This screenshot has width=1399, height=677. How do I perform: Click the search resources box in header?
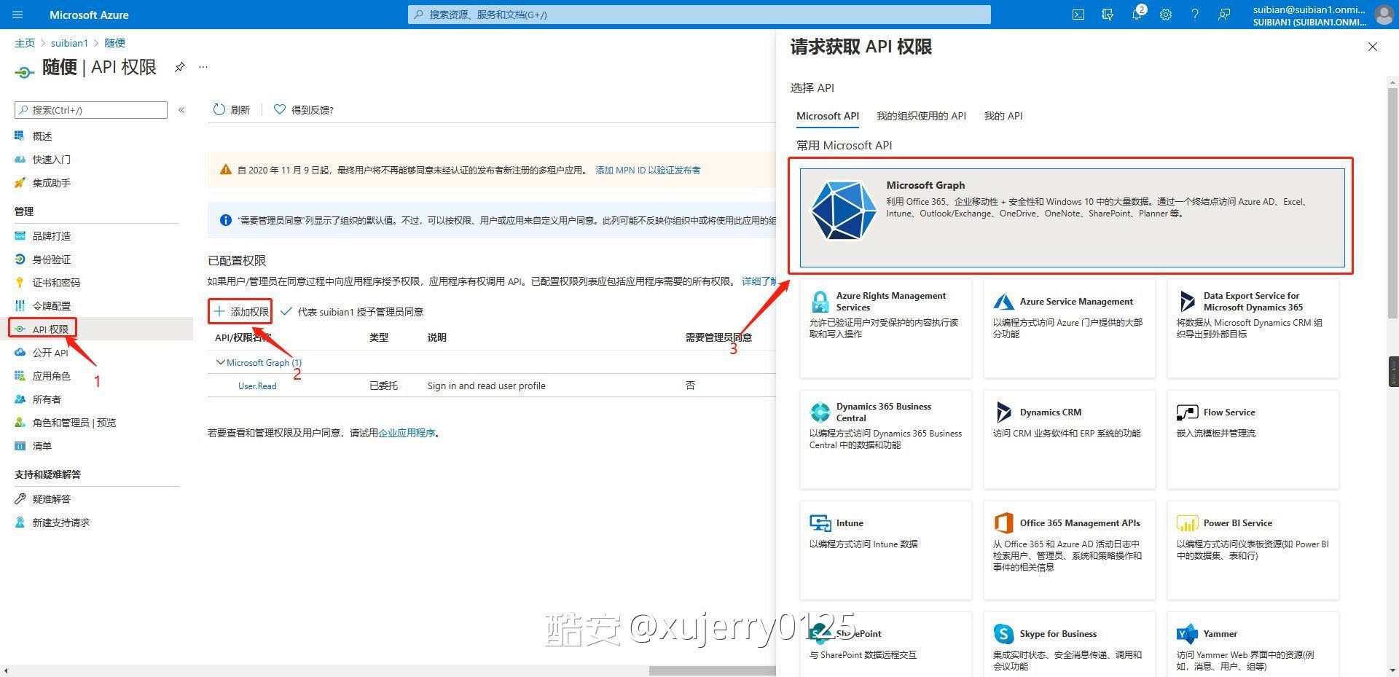tap(699, 15)
